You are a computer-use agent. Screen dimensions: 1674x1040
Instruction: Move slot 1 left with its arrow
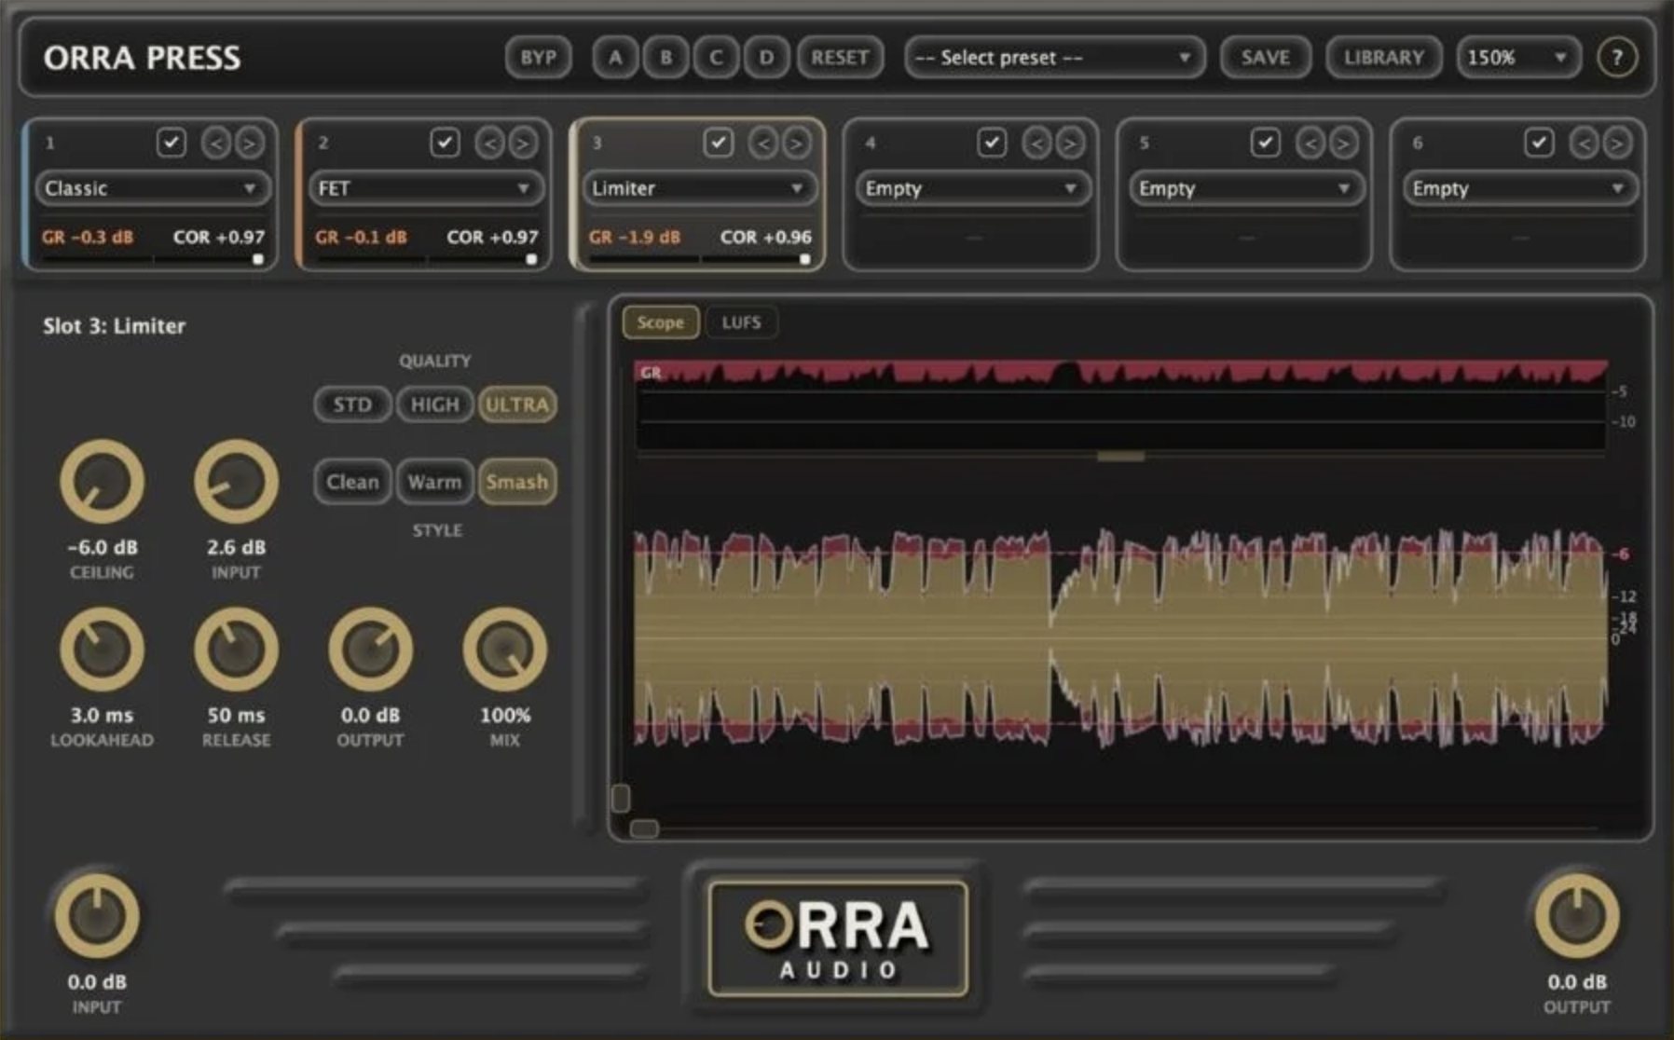216,143
